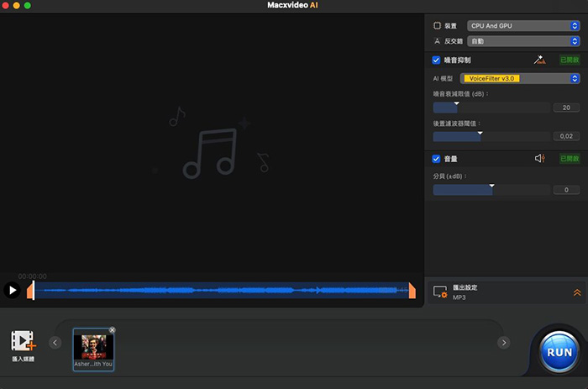Click the noise attenuation limit slider

(x=491, y=108)
